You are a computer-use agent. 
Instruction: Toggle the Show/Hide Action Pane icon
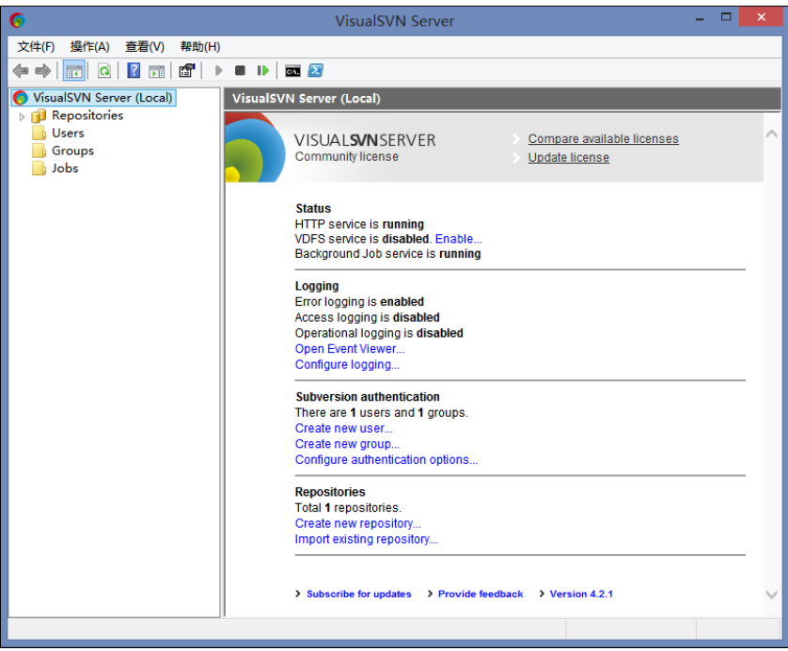pyautogui.click(x=157, y=71)
